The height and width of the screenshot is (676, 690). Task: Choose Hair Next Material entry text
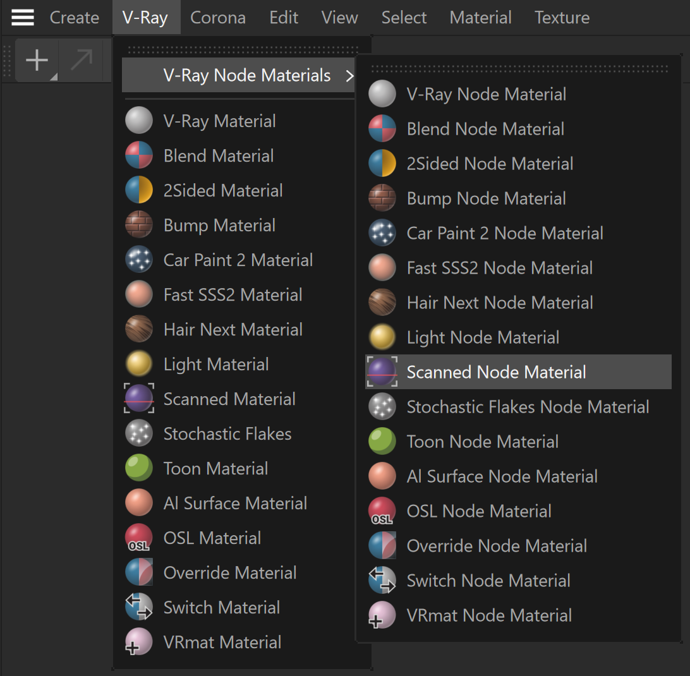tap(233, 330)
